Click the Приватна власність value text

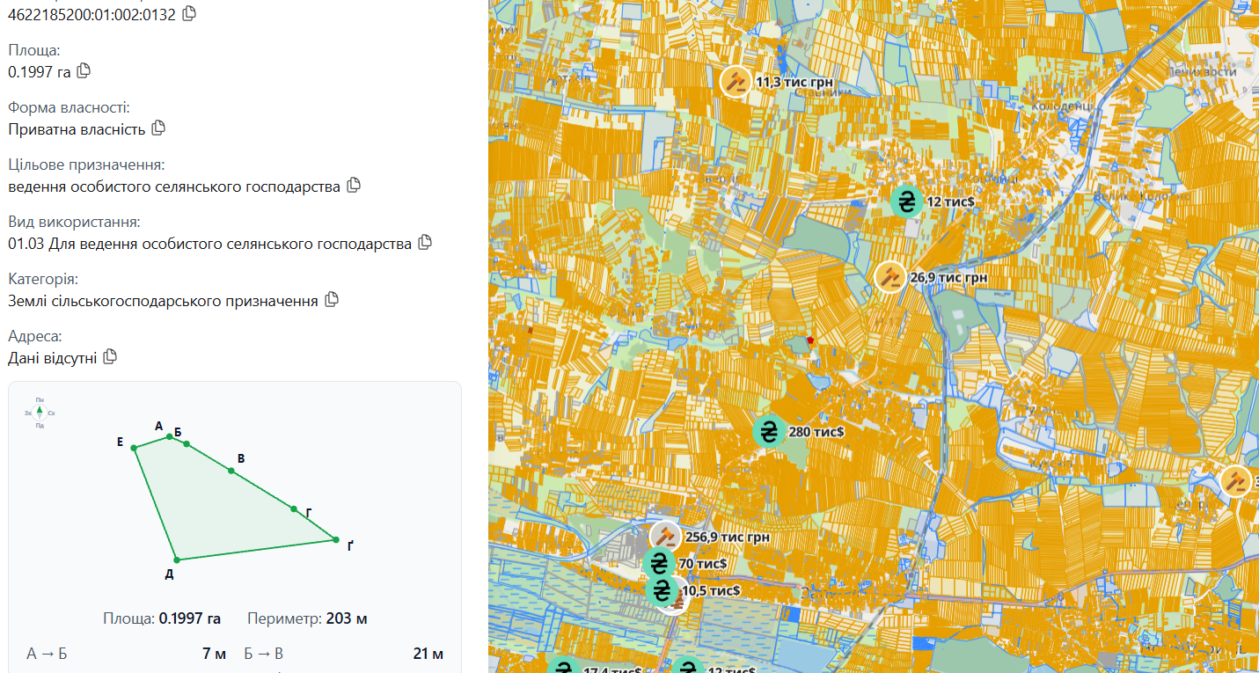pyautogui.click(x=77, y=129)
